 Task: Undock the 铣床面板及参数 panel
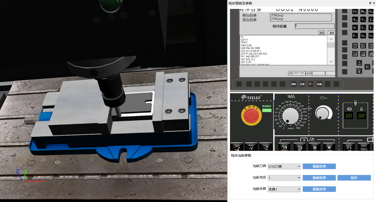click(370, 3)
